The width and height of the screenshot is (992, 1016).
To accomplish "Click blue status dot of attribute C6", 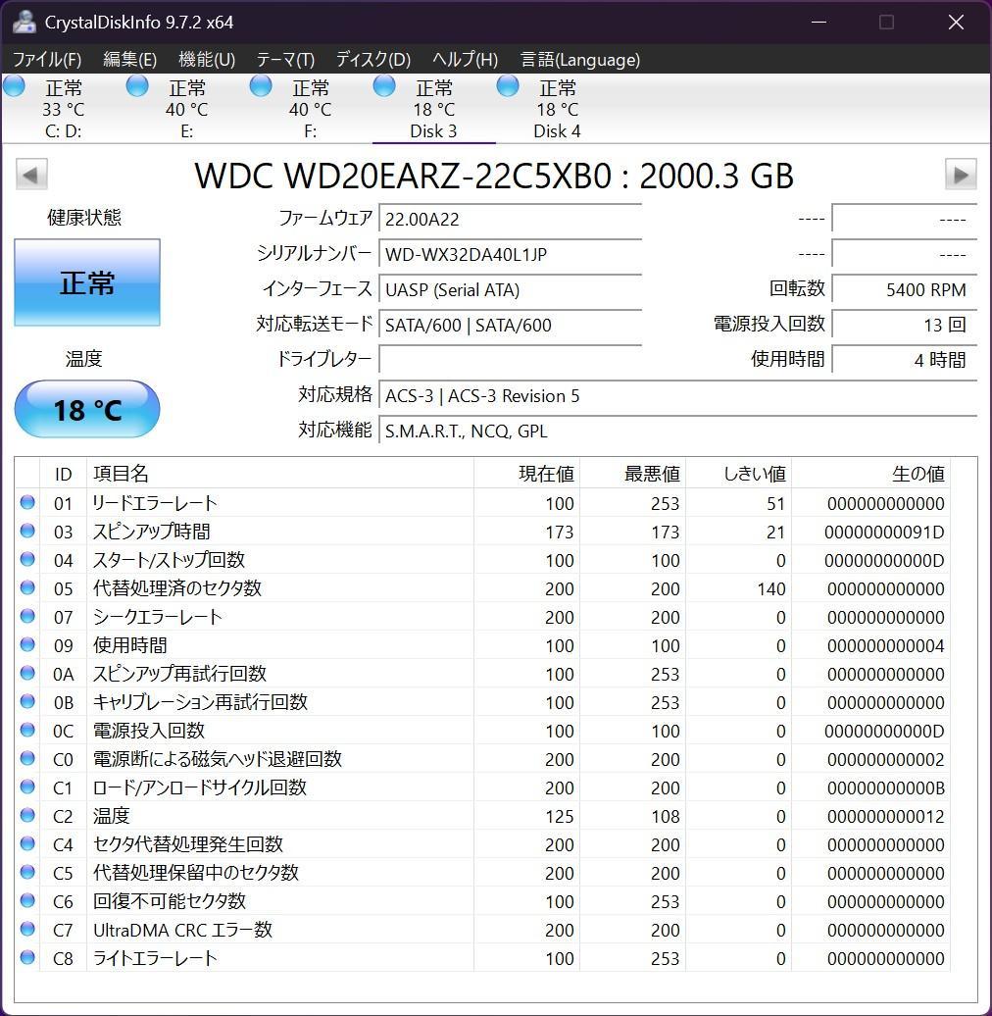I will [27, 900].
